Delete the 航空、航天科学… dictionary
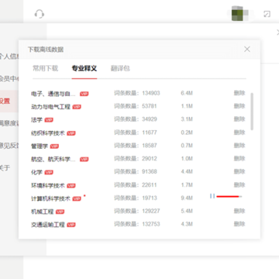 [239, 158]
